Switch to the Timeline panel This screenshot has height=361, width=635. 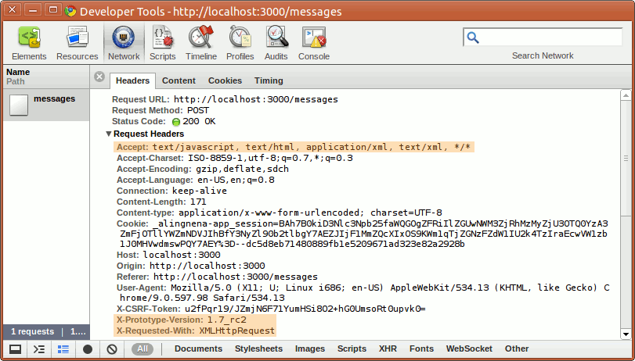tap(201, 42)
